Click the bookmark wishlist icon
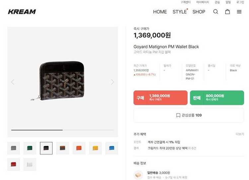This screenshot has width=249, height=180. point(178,115)
